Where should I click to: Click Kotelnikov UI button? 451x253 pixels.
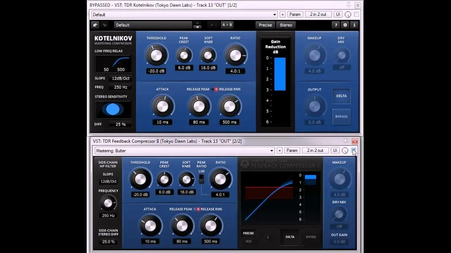point(338,14)
